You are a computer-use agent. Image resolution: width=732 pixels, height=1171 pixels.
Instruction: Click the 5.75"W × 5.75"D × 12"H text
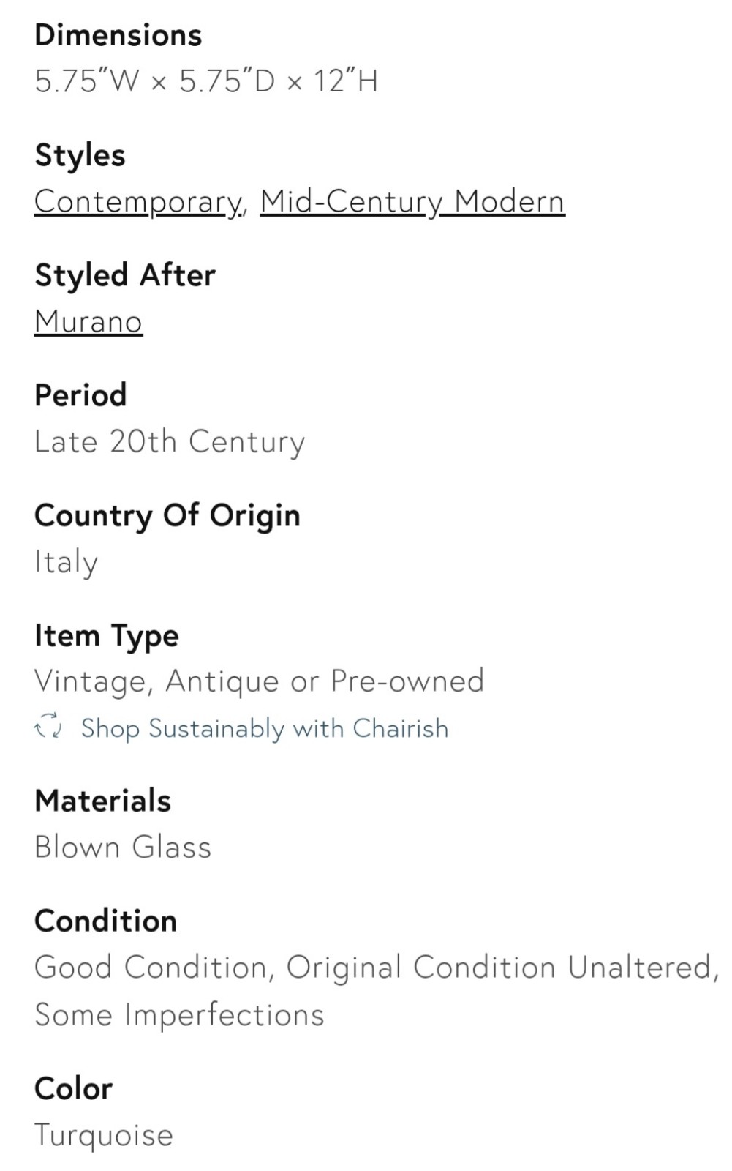coord(206,81)
